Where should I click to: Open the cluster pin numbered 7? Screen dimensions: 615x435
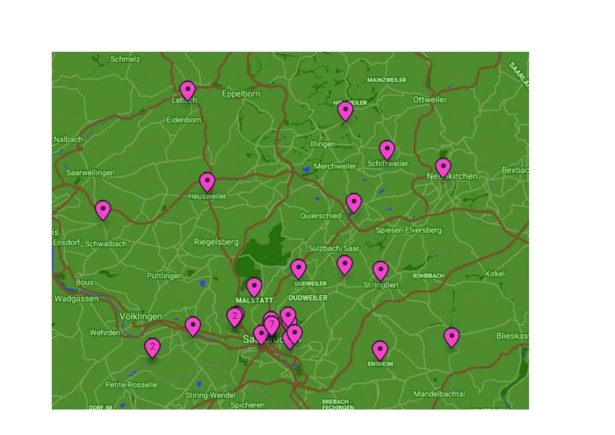click(x=271, y=326)
